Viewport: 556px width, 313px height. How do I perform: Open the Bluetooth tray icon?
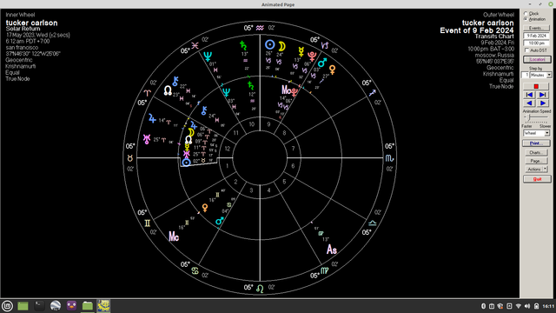[x=483, y=306]
